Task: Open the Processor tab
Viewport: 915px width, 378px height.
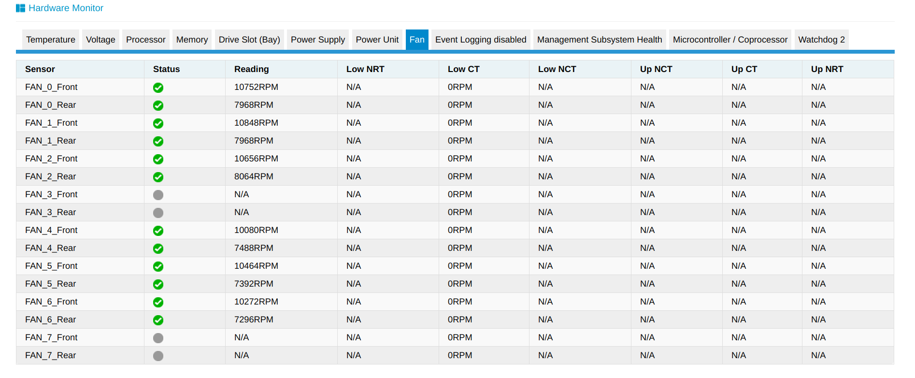Action: [x=146, y=40]
